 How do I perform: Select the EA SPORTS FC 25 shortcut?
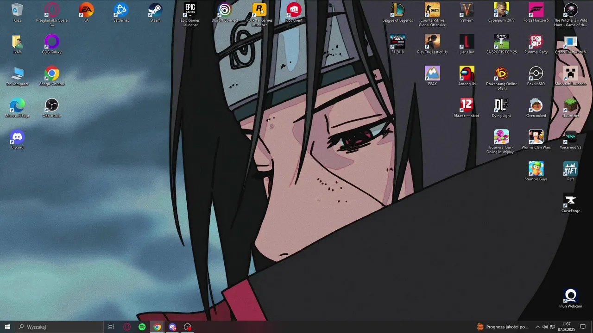point(501,44)
